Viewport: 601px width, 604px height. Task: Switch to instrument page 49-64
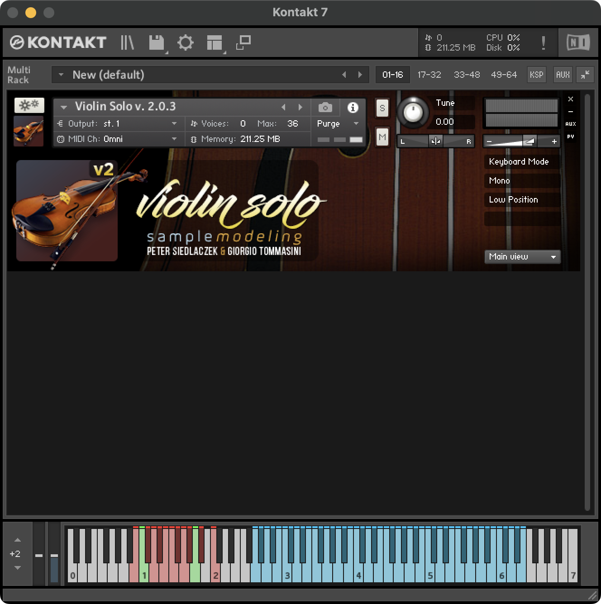(504, 75)
